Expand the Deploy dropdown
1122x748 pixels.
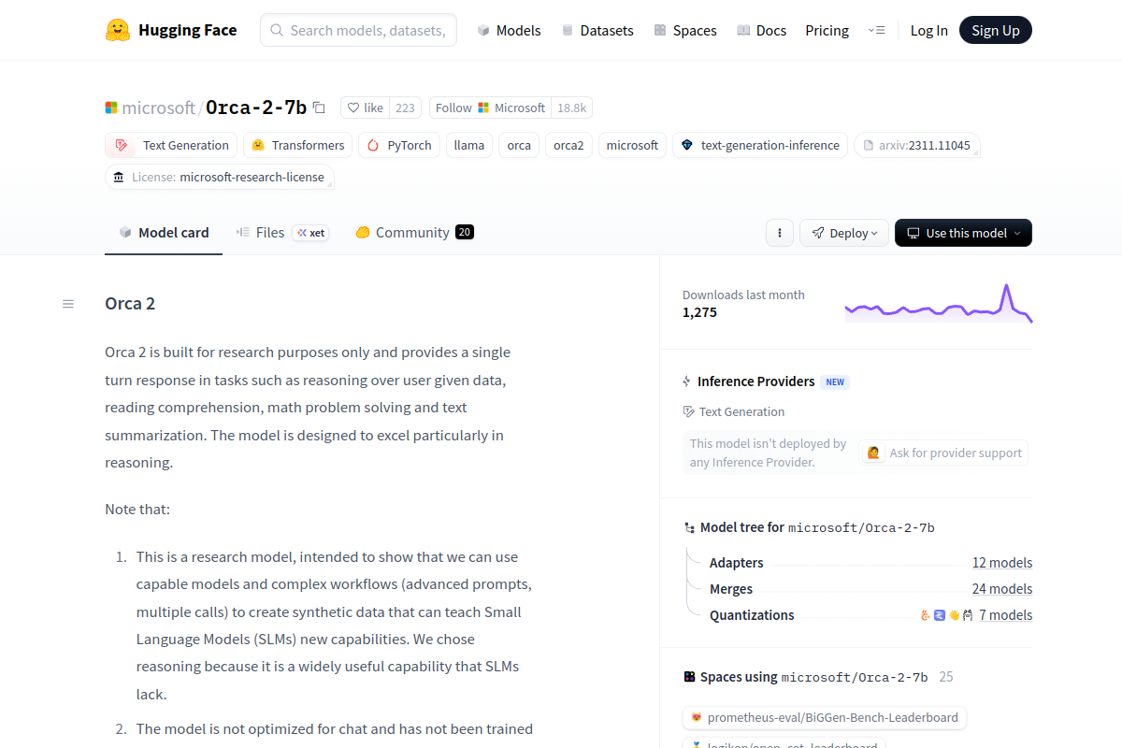click(x=844, y=233)
